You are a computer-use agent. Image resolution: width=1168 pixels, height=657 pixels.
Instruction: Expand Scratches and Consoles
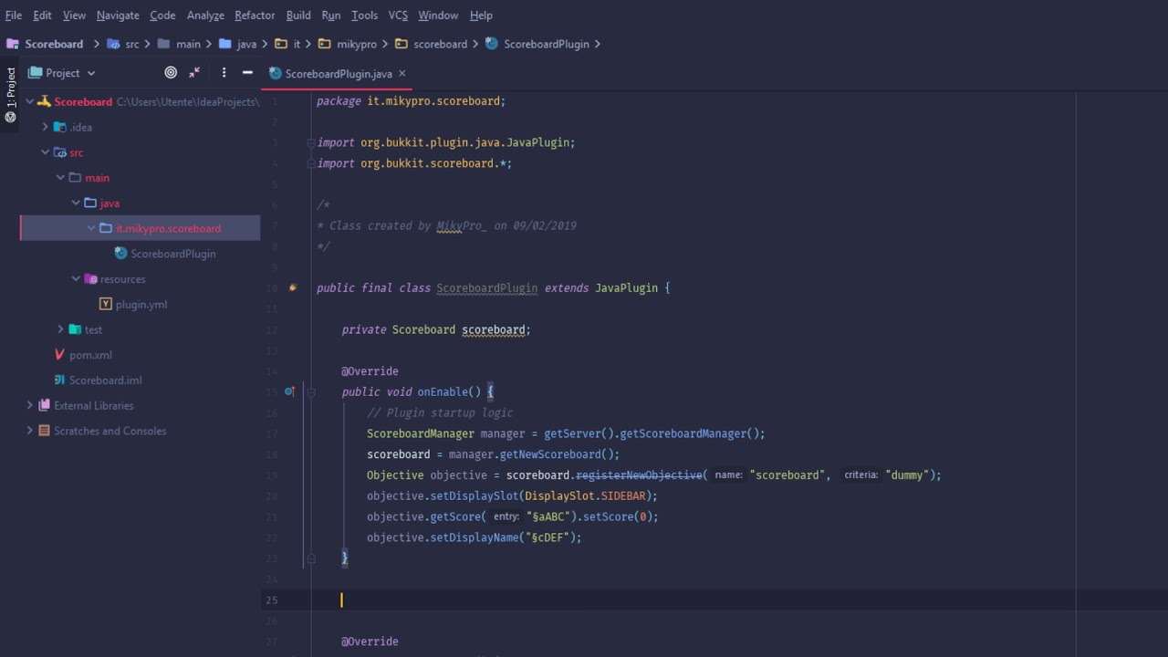coord(30,431)
